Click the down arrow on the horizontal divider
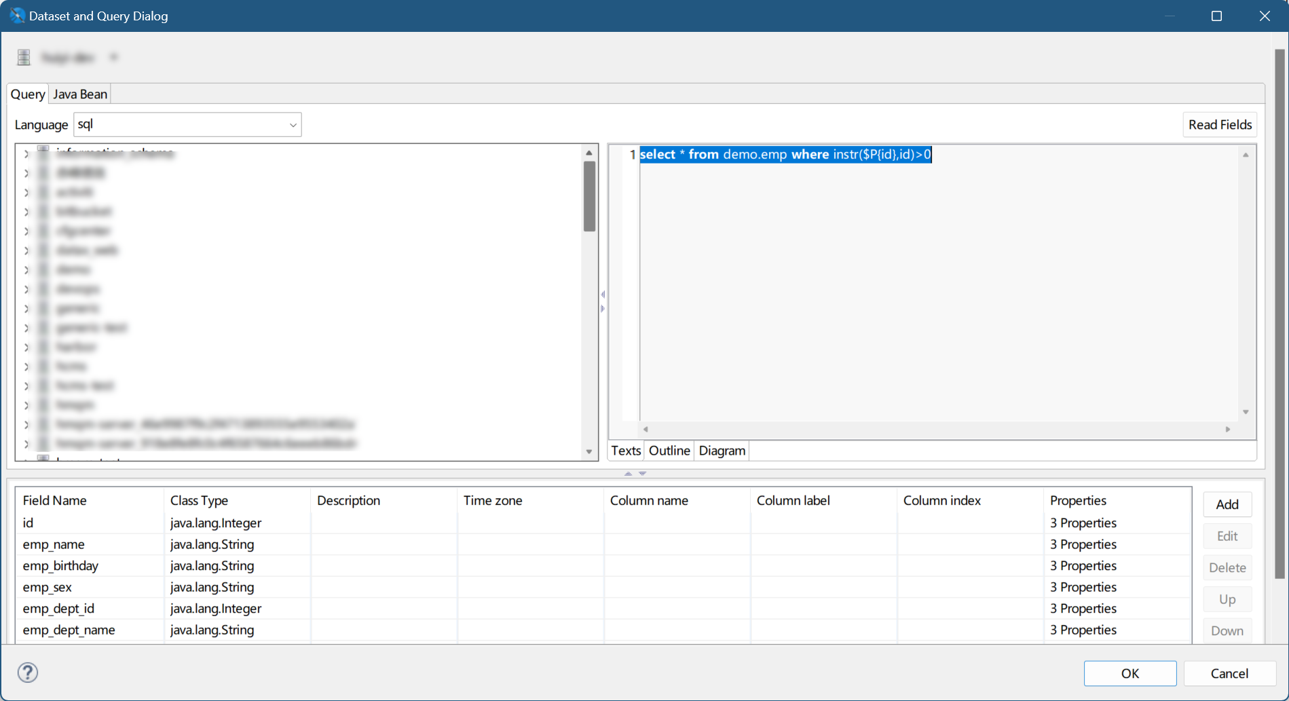Image resolution: width=1289 pixels, height=701 pixels. 643,474
